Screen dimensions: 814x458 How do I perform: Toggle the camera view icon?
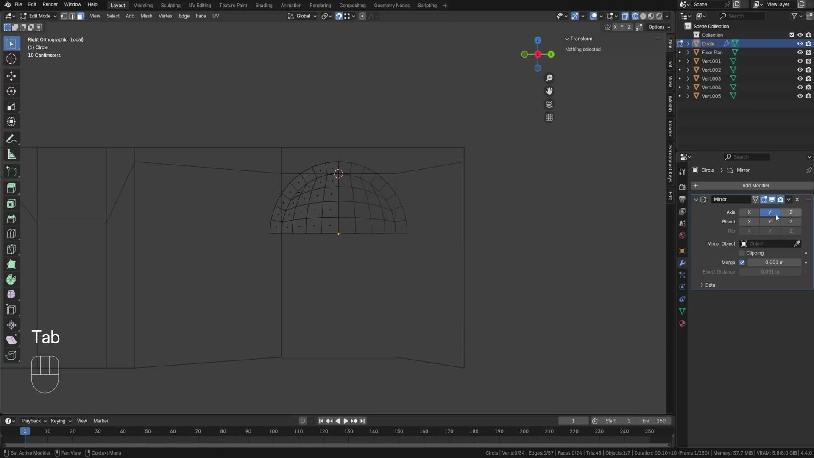[x=549, y=104]
